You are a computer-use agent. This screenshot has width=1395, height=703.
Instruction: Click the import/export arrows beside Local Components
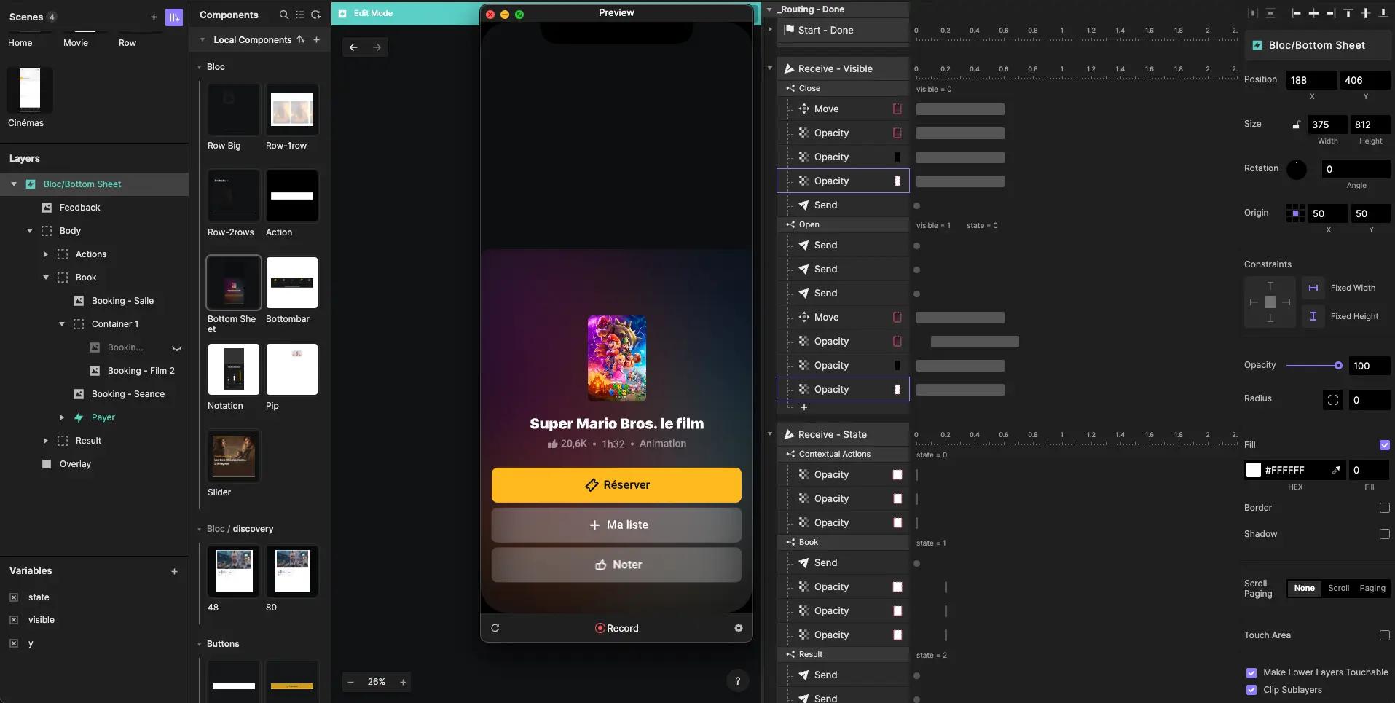tap(300, 39)
